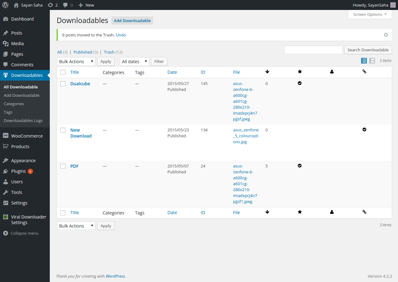Click the search input field
Image resolution: width=398 pixels, height=282 pixels.
[313, 50]
